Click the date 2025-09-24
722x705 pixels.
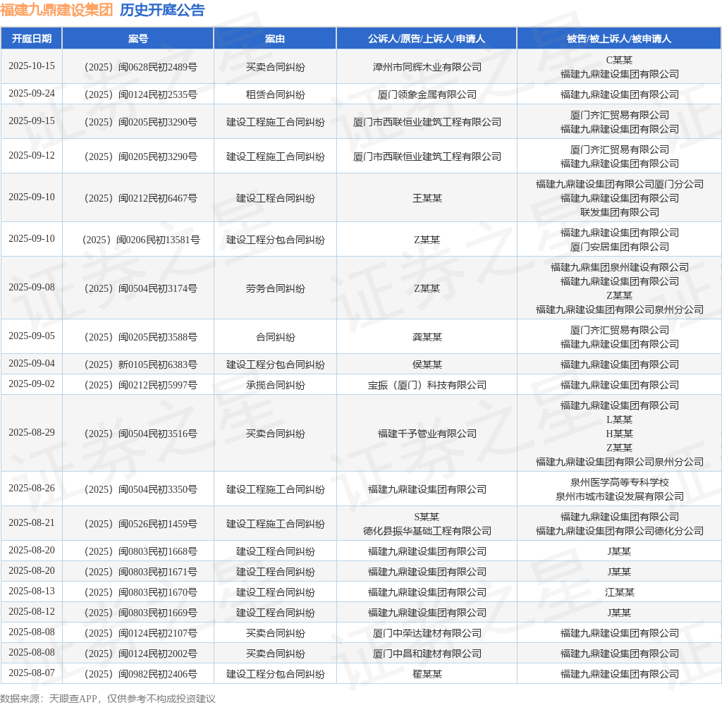[31, 94]
